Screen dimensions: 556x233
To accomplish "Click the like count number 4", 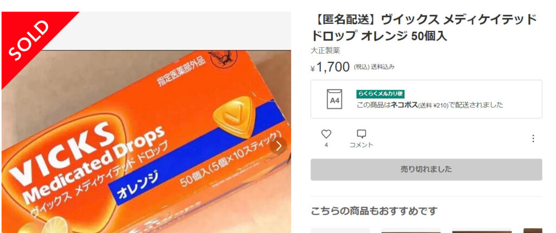I will coord(326,144).
